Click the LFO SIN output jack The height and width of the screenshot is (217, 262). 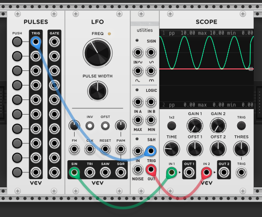[74, 172]
